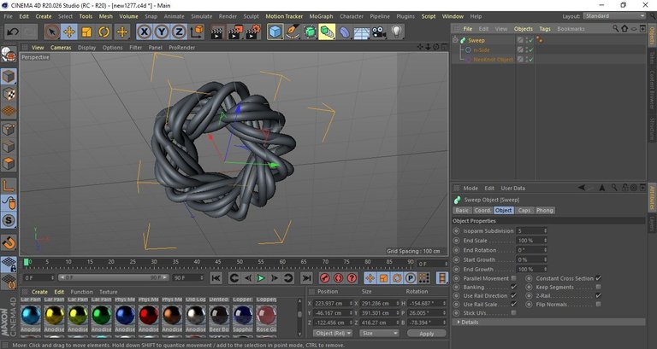Viewport: 657px width, 349px height.
Task: Uncheck Use Rail Direction checkbox
Action: tap(513, 295)
